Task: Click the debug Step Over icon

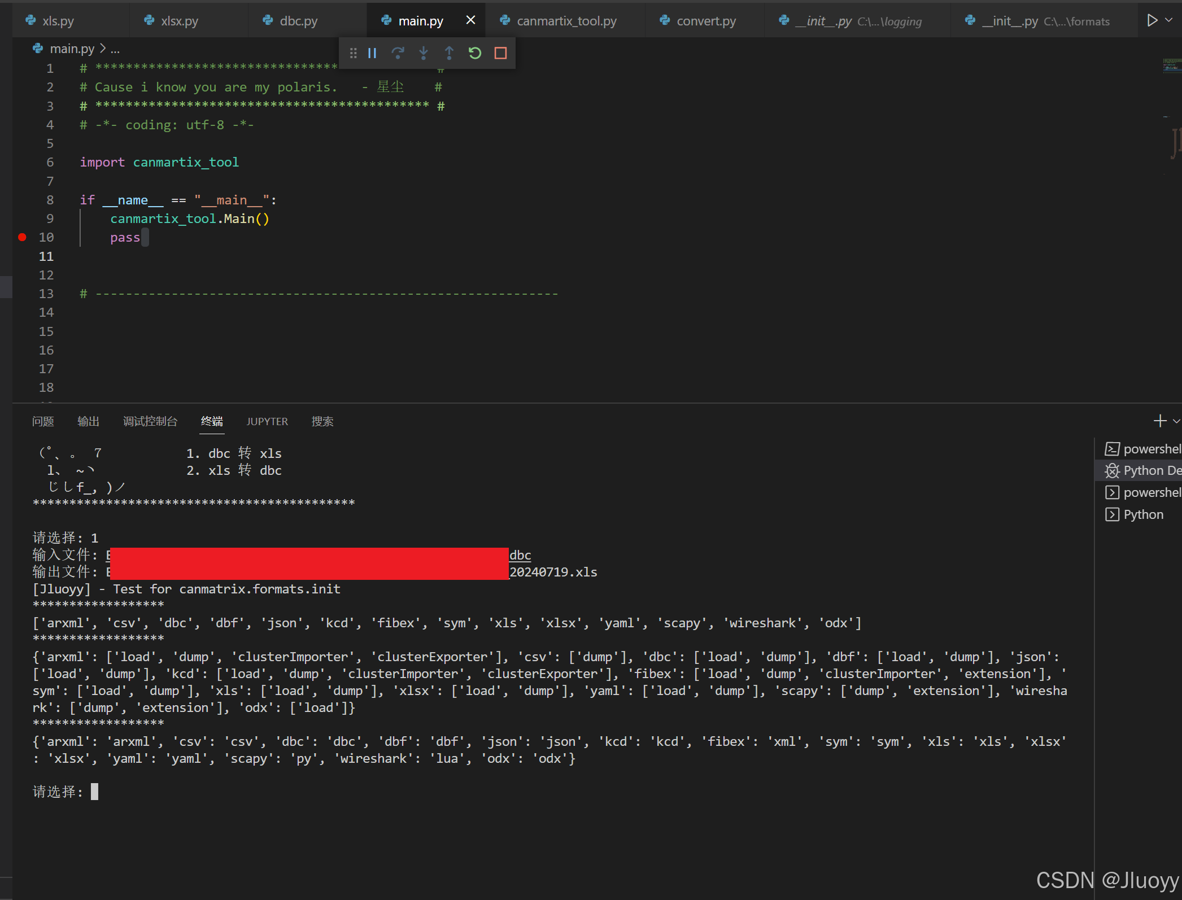Action: click(398, 53)
